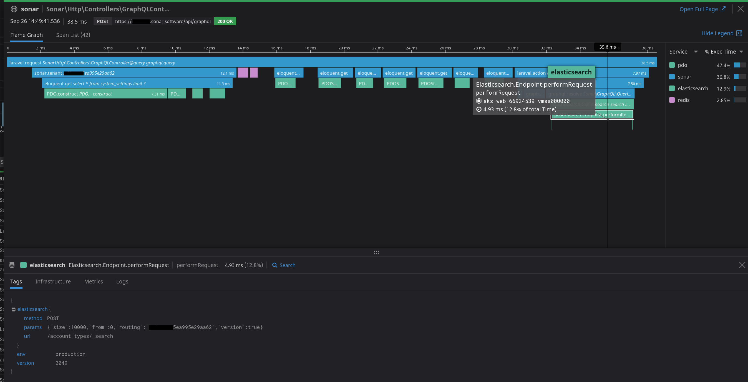Select the sonar.tenant span bar
This screenshot has width=748, height=382.
[x=134, y=73]
